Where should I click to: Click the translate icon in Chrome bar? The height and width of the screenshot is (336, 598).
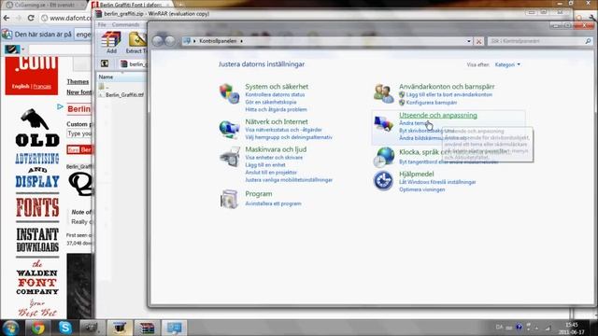tap(7, 35)
